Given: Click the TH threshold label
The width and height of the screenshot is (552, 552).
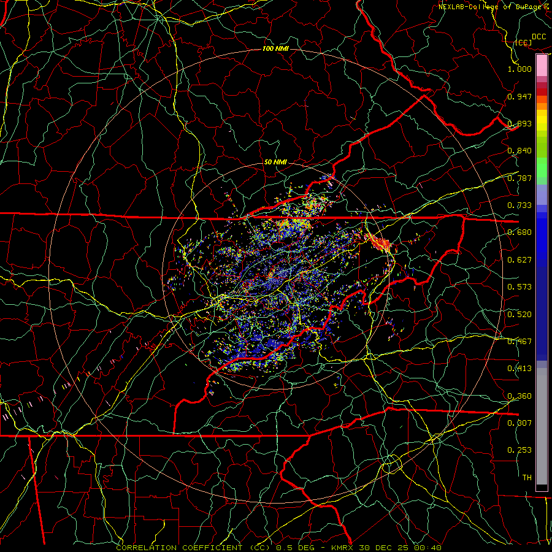Looking at the screenshot, I should 527,478.
